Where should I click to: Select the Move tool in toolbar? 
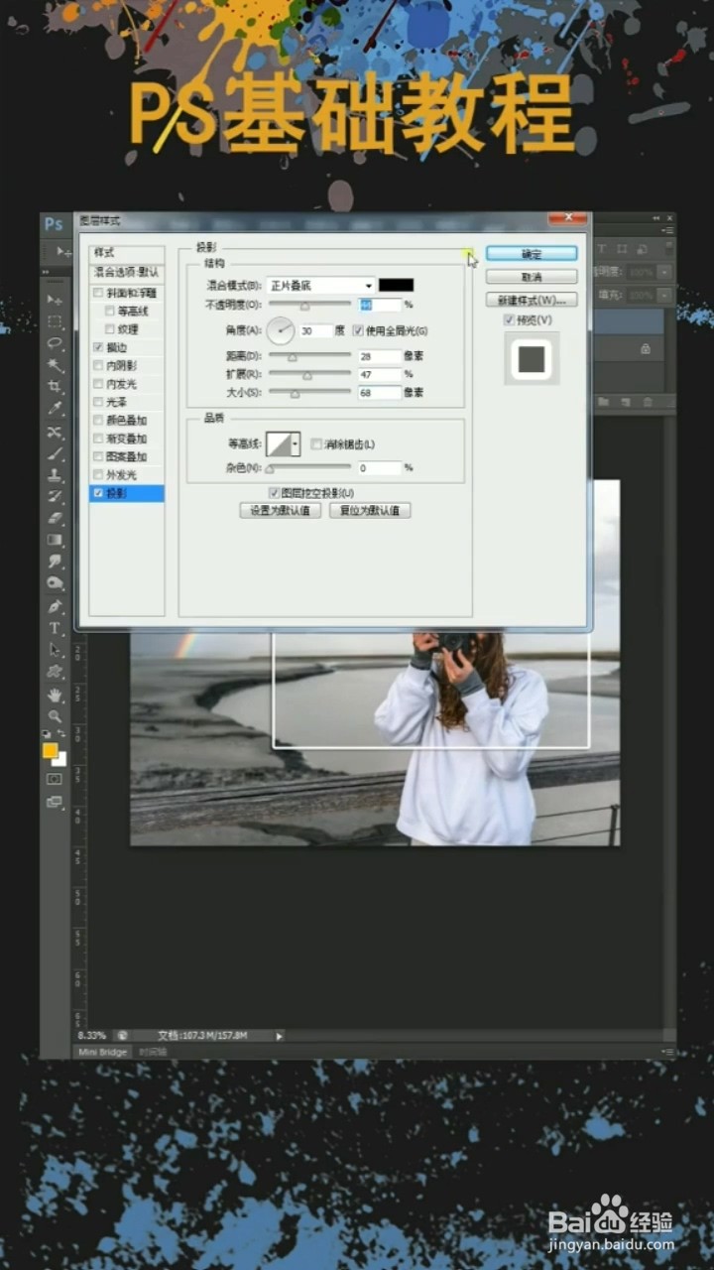pyautogui.click(x=55, y=300)
